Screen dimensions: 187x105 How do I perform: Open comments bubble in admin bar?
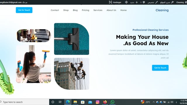coord(144,2)
